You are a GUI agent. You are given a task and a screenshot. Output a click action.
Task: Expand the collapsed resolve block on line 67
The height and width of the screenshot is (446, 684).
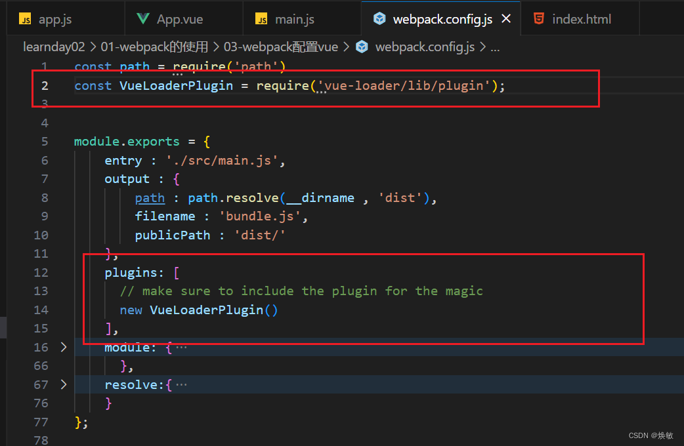coord(63,384)
